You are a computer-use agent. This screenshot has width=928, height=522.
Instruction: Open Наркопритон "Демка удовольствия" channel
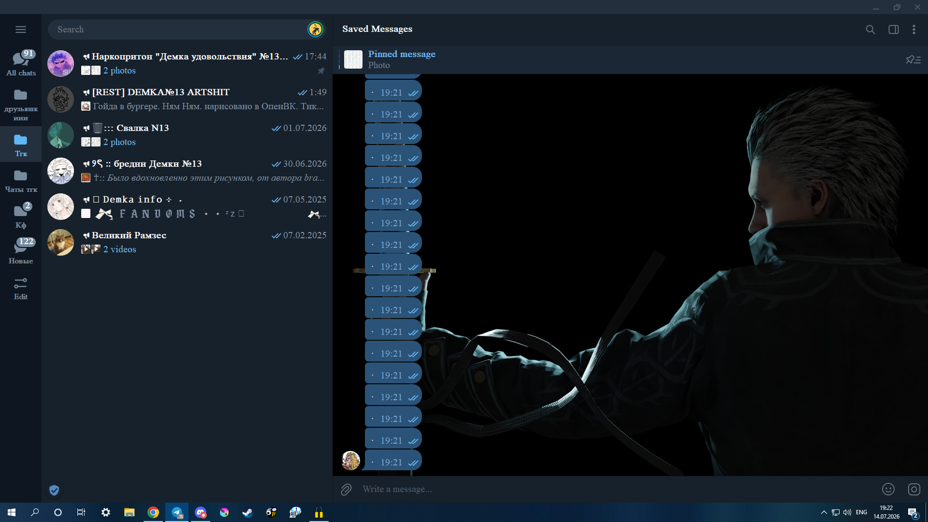click(x=187, y=63)
